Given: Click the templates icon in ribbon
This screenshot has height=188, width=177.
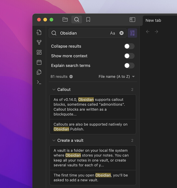Looking at the screenshot, I should [x=39, y=72].
